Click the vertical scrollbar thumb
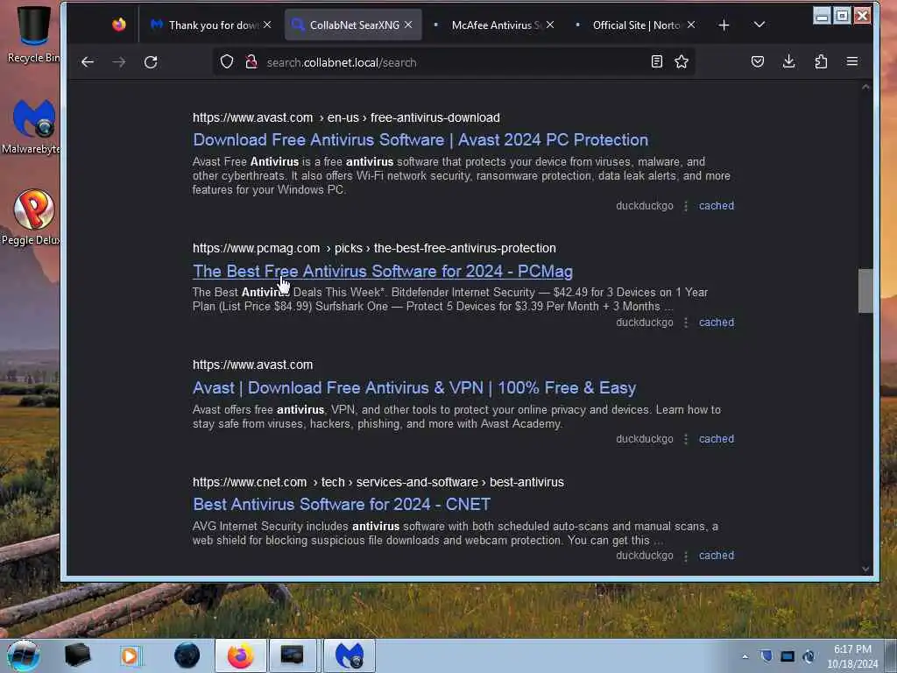 (x=865, y=291)
